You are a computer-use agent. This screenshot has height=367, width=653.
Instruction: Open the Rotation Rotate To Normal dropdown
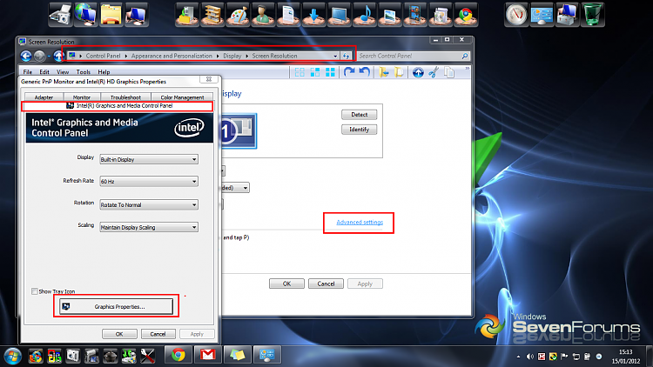click(x=149, y=204)
